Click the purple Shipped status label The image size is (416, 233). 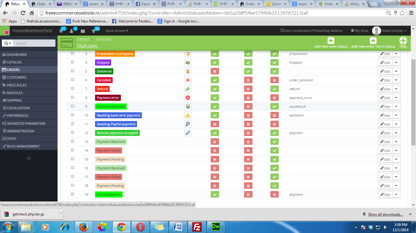point(103,62)
